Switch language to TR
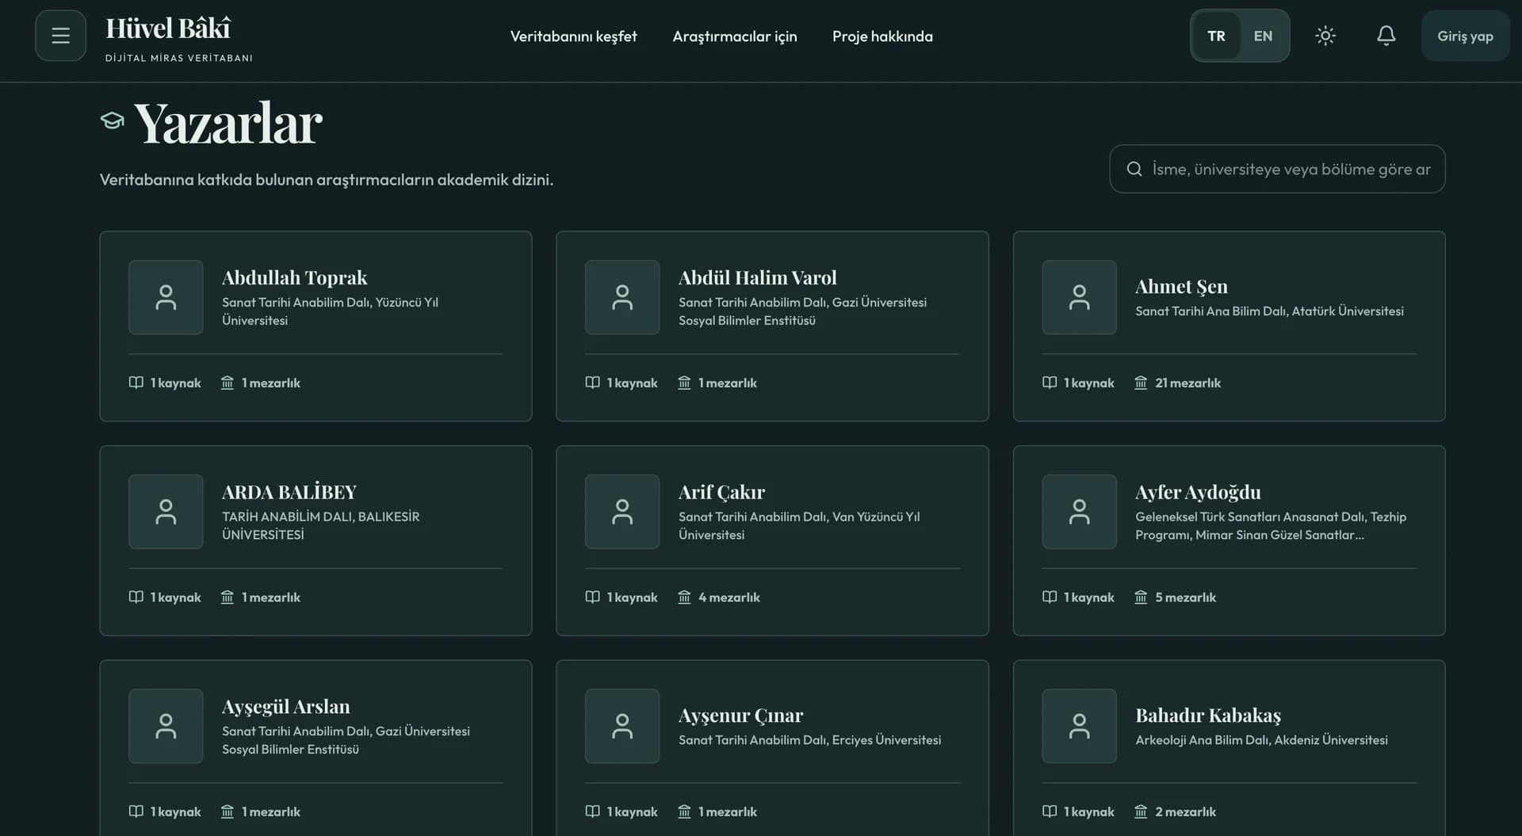 [1216, 36]
